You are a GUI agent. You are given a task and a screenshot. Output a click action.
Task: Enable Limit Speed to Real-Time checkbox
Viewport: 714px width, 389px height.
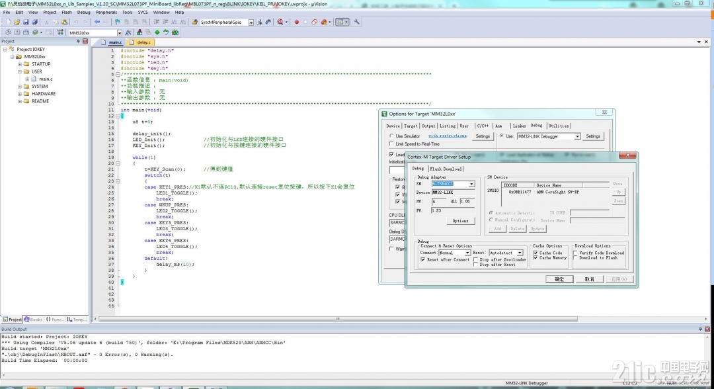[391, 144]
